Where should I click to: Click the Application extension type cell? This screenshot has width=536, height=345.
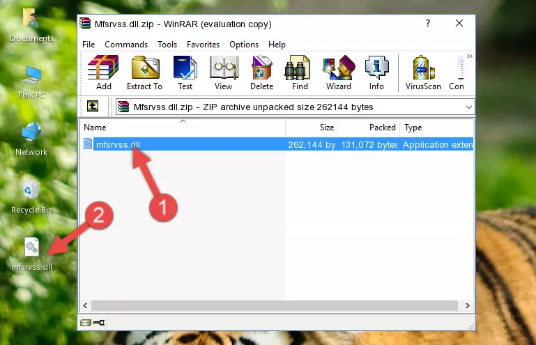tap(438, 145)
